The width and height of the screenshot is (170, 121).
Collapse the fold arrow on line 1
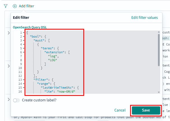pos(24,33)
